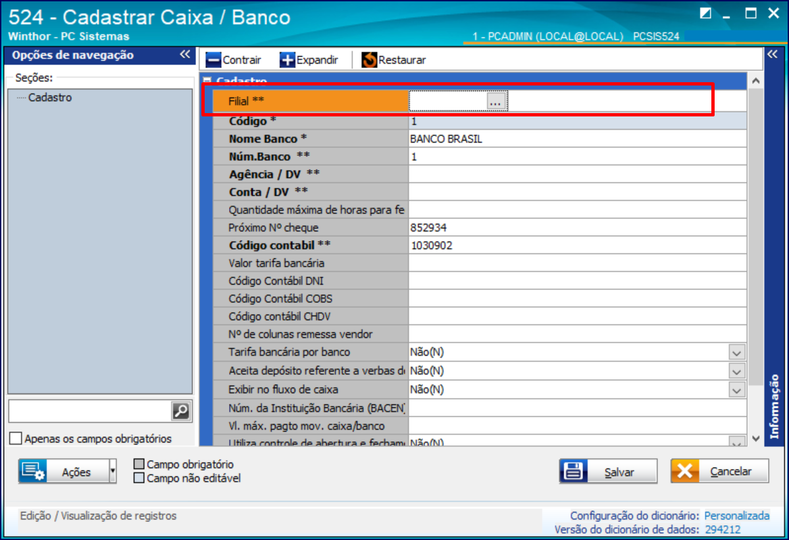789x540 pixels.
Task: Click the Tarifa bancária por banco label
Action: 289,352
